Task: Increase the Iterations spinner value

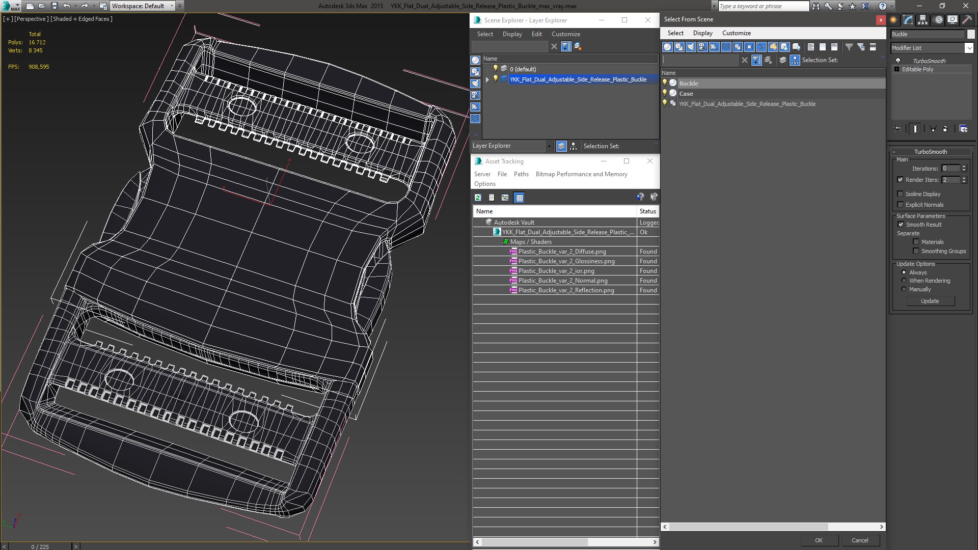Action: click(964, 167)
